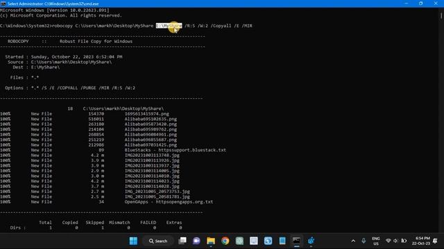Launch Google Chrome from the taskbar
The height and width of the screenshot is (249, 444).
225,241
